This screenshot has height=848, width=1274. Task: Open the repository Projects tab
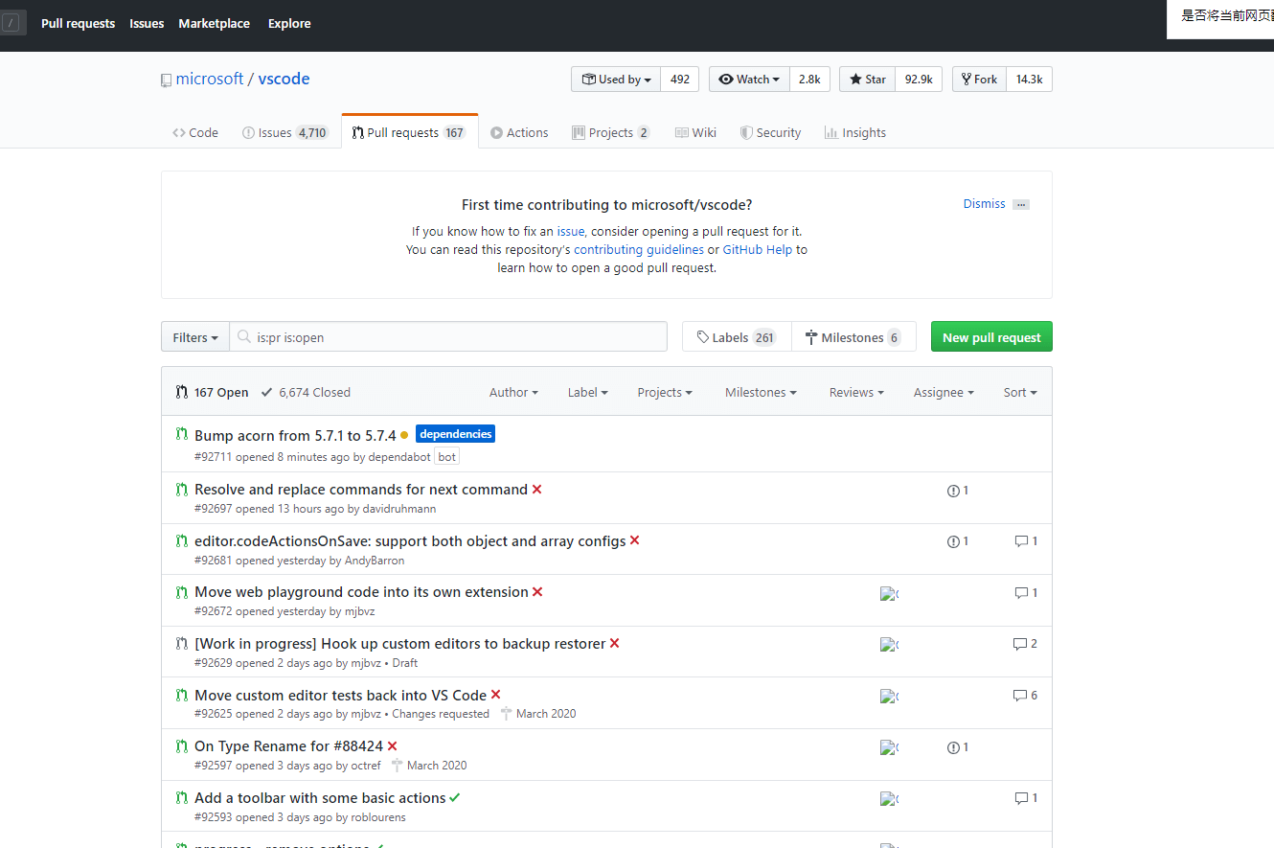[x=611, y=133]
